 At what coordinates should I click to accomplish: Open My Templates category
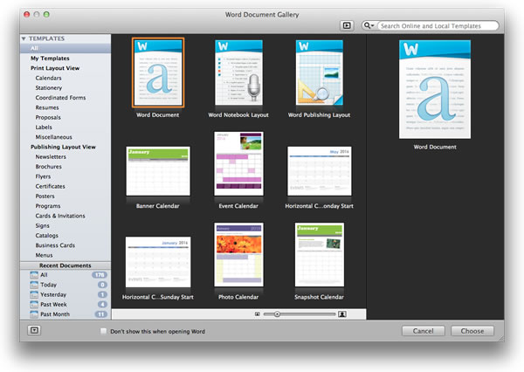pyautogui.click(x=50, y=59)
